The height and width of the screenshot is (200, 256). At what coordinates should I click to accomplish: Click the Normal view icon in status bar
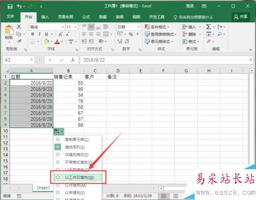(163, 196)
